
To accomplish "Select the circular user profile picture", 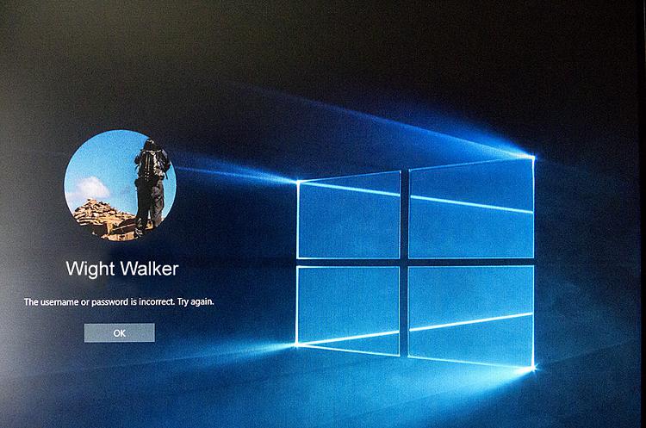I will tap(120, 185).
